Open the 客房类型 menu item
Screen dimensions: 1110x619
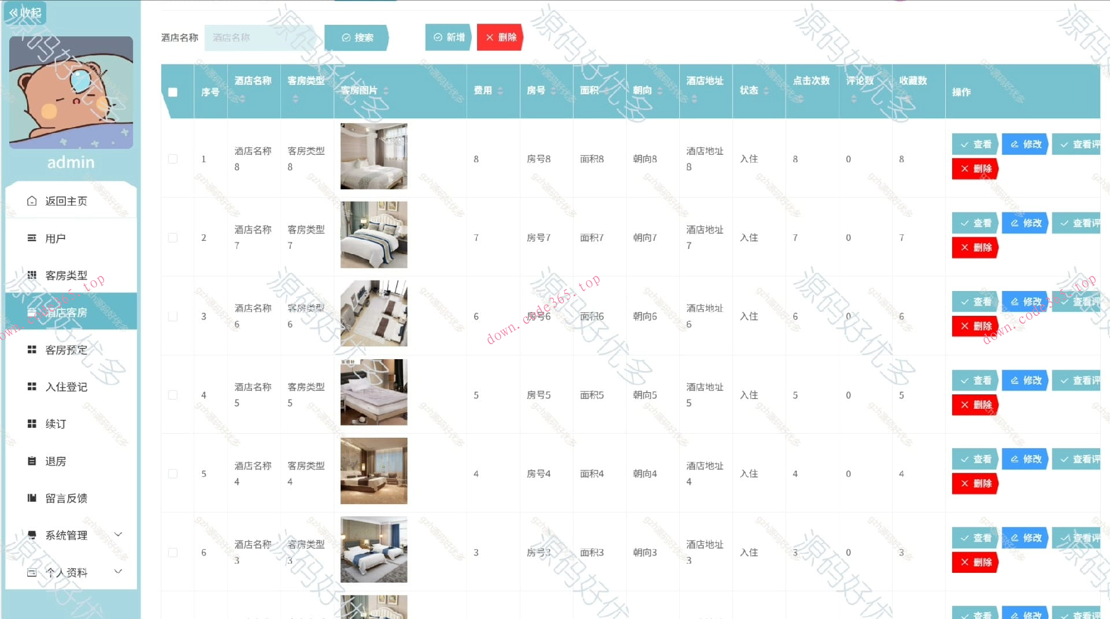coord(71,275)
